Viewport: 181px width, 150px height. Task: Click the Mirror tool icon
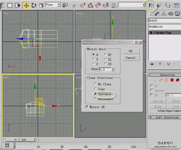151,5
